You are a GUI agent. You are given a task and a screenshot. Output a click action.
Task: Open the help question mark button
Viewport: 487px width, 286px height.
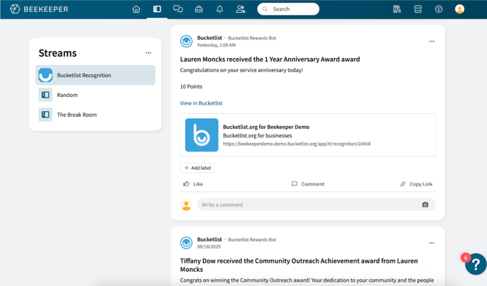pos(476,264)
